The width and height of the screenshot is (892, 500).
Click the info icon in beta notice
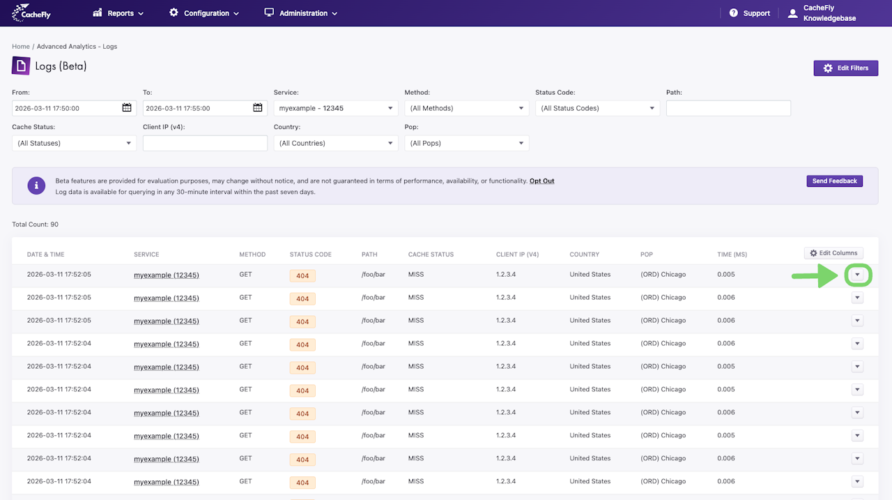36,185
